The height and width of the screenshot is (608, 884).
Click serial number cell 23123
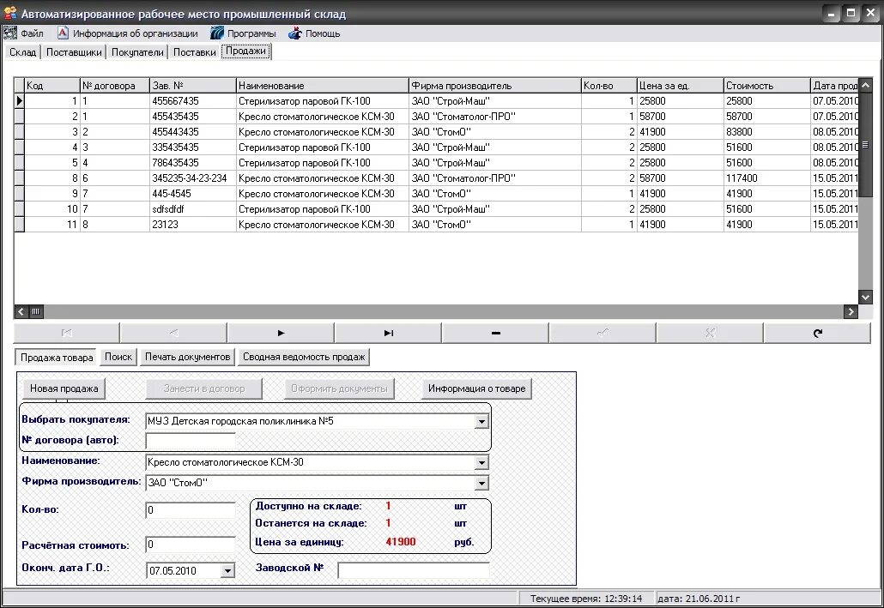(193, 225)
